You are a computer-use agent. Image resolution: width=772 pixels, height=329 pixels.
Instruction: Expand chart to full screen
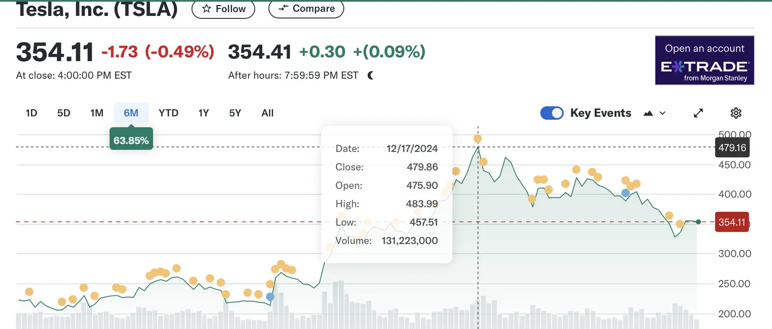click(698, 113)
